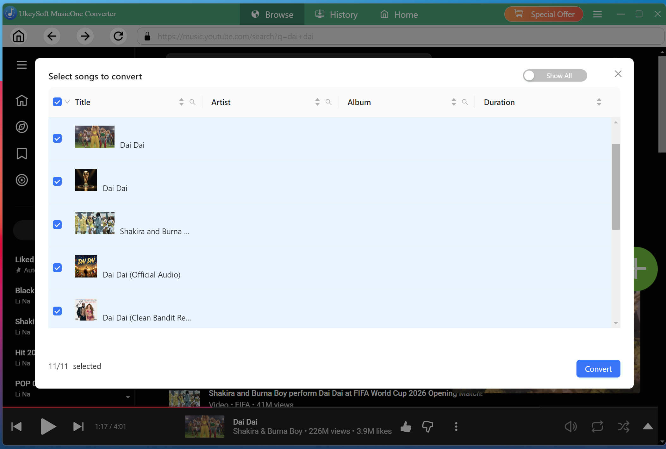Dislike the song with thumbs down
This screenshot has width=666, height=449.
(x=428, y=427)
